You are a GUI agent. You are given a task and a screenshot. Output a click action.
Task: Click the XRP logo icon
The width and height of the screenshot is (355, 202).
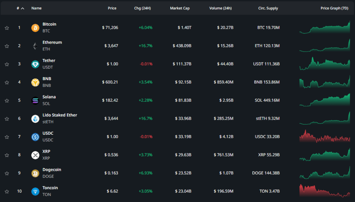[x=35, y=155]
